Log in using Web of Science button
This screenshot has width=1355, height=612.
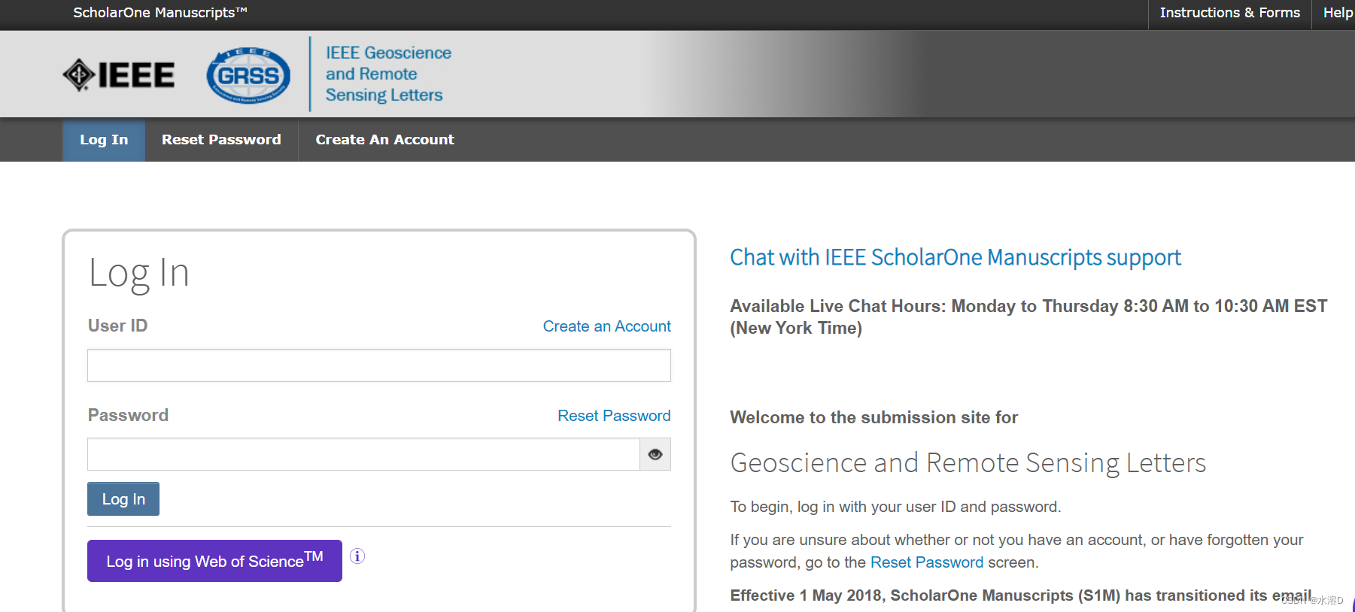pyautogui.click(x=214, y=561)
